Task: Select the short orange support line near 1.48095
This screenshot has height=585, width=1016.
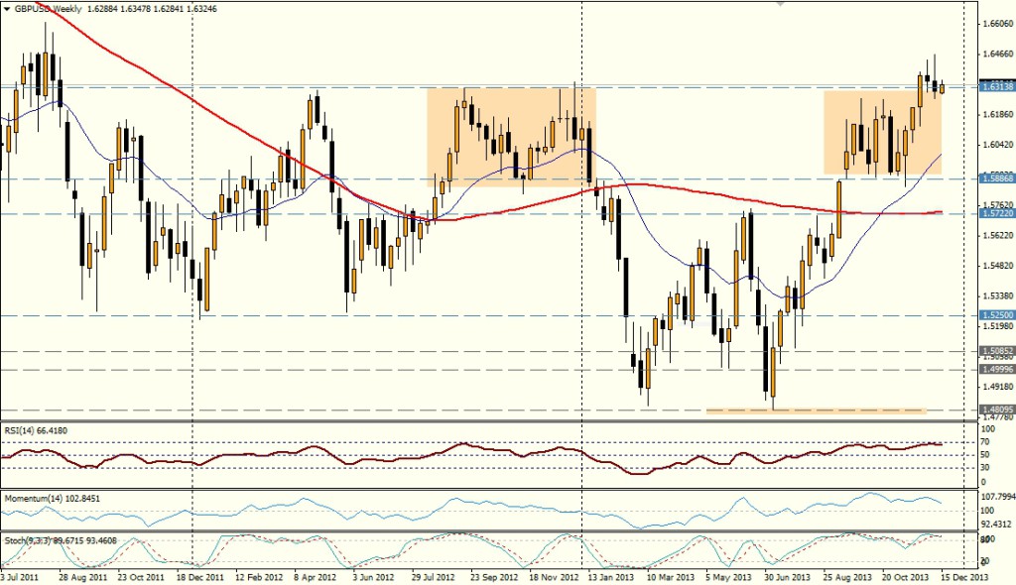Action: (815, 410)
